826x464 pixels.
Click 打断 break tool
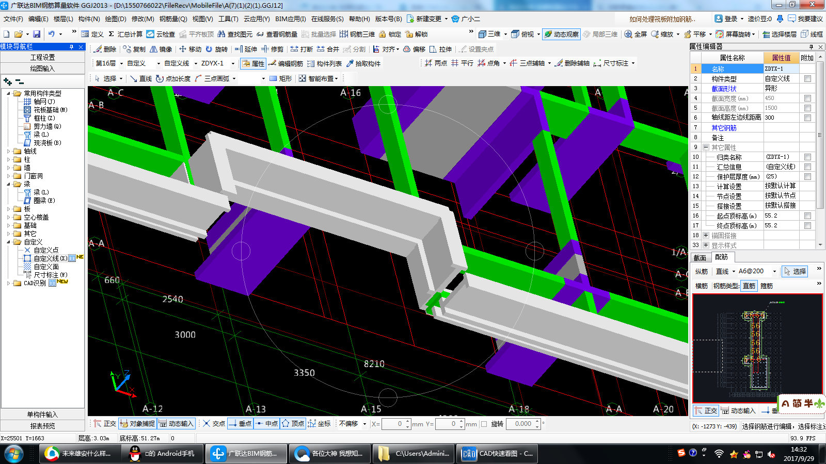point(301,49)
